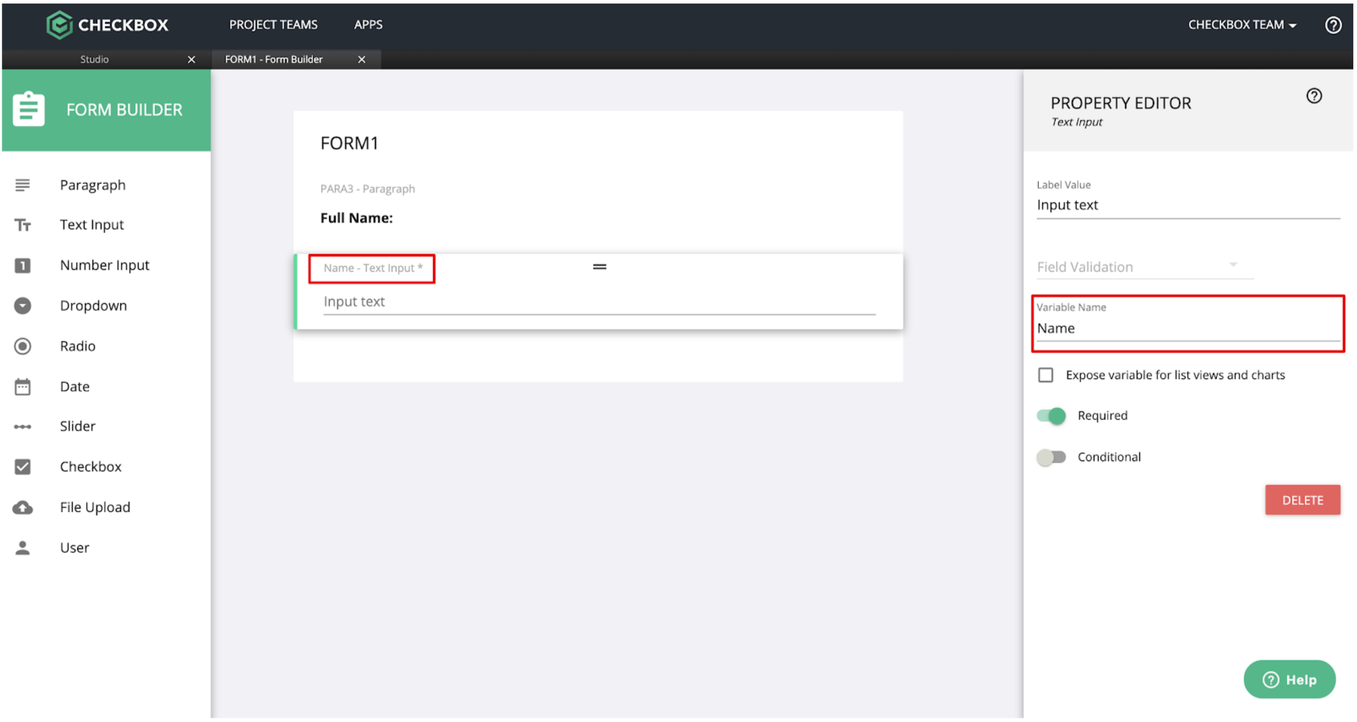Add a Dropdown component

[93, 306]
